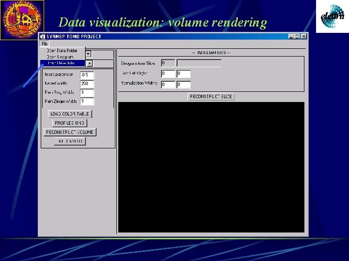Edit the Interp. parameter field showing -0.5
This screenshot has height=261, width=349.
[87, 75]
